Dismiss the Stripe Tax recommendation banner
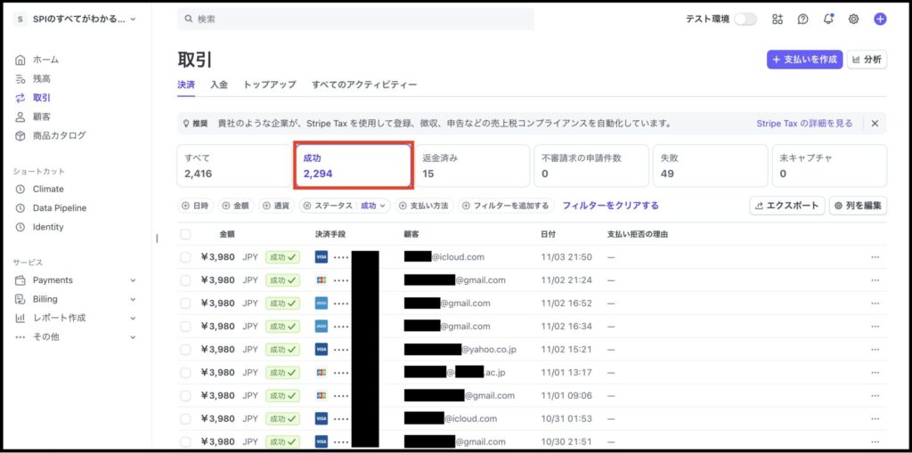This screenshot has height=453, width=912. pos(875,124)
